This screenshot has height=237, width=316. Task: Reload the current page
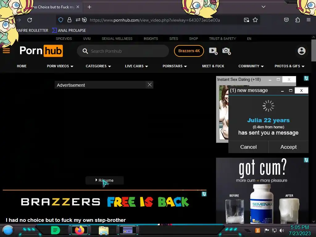click(30, 20)
